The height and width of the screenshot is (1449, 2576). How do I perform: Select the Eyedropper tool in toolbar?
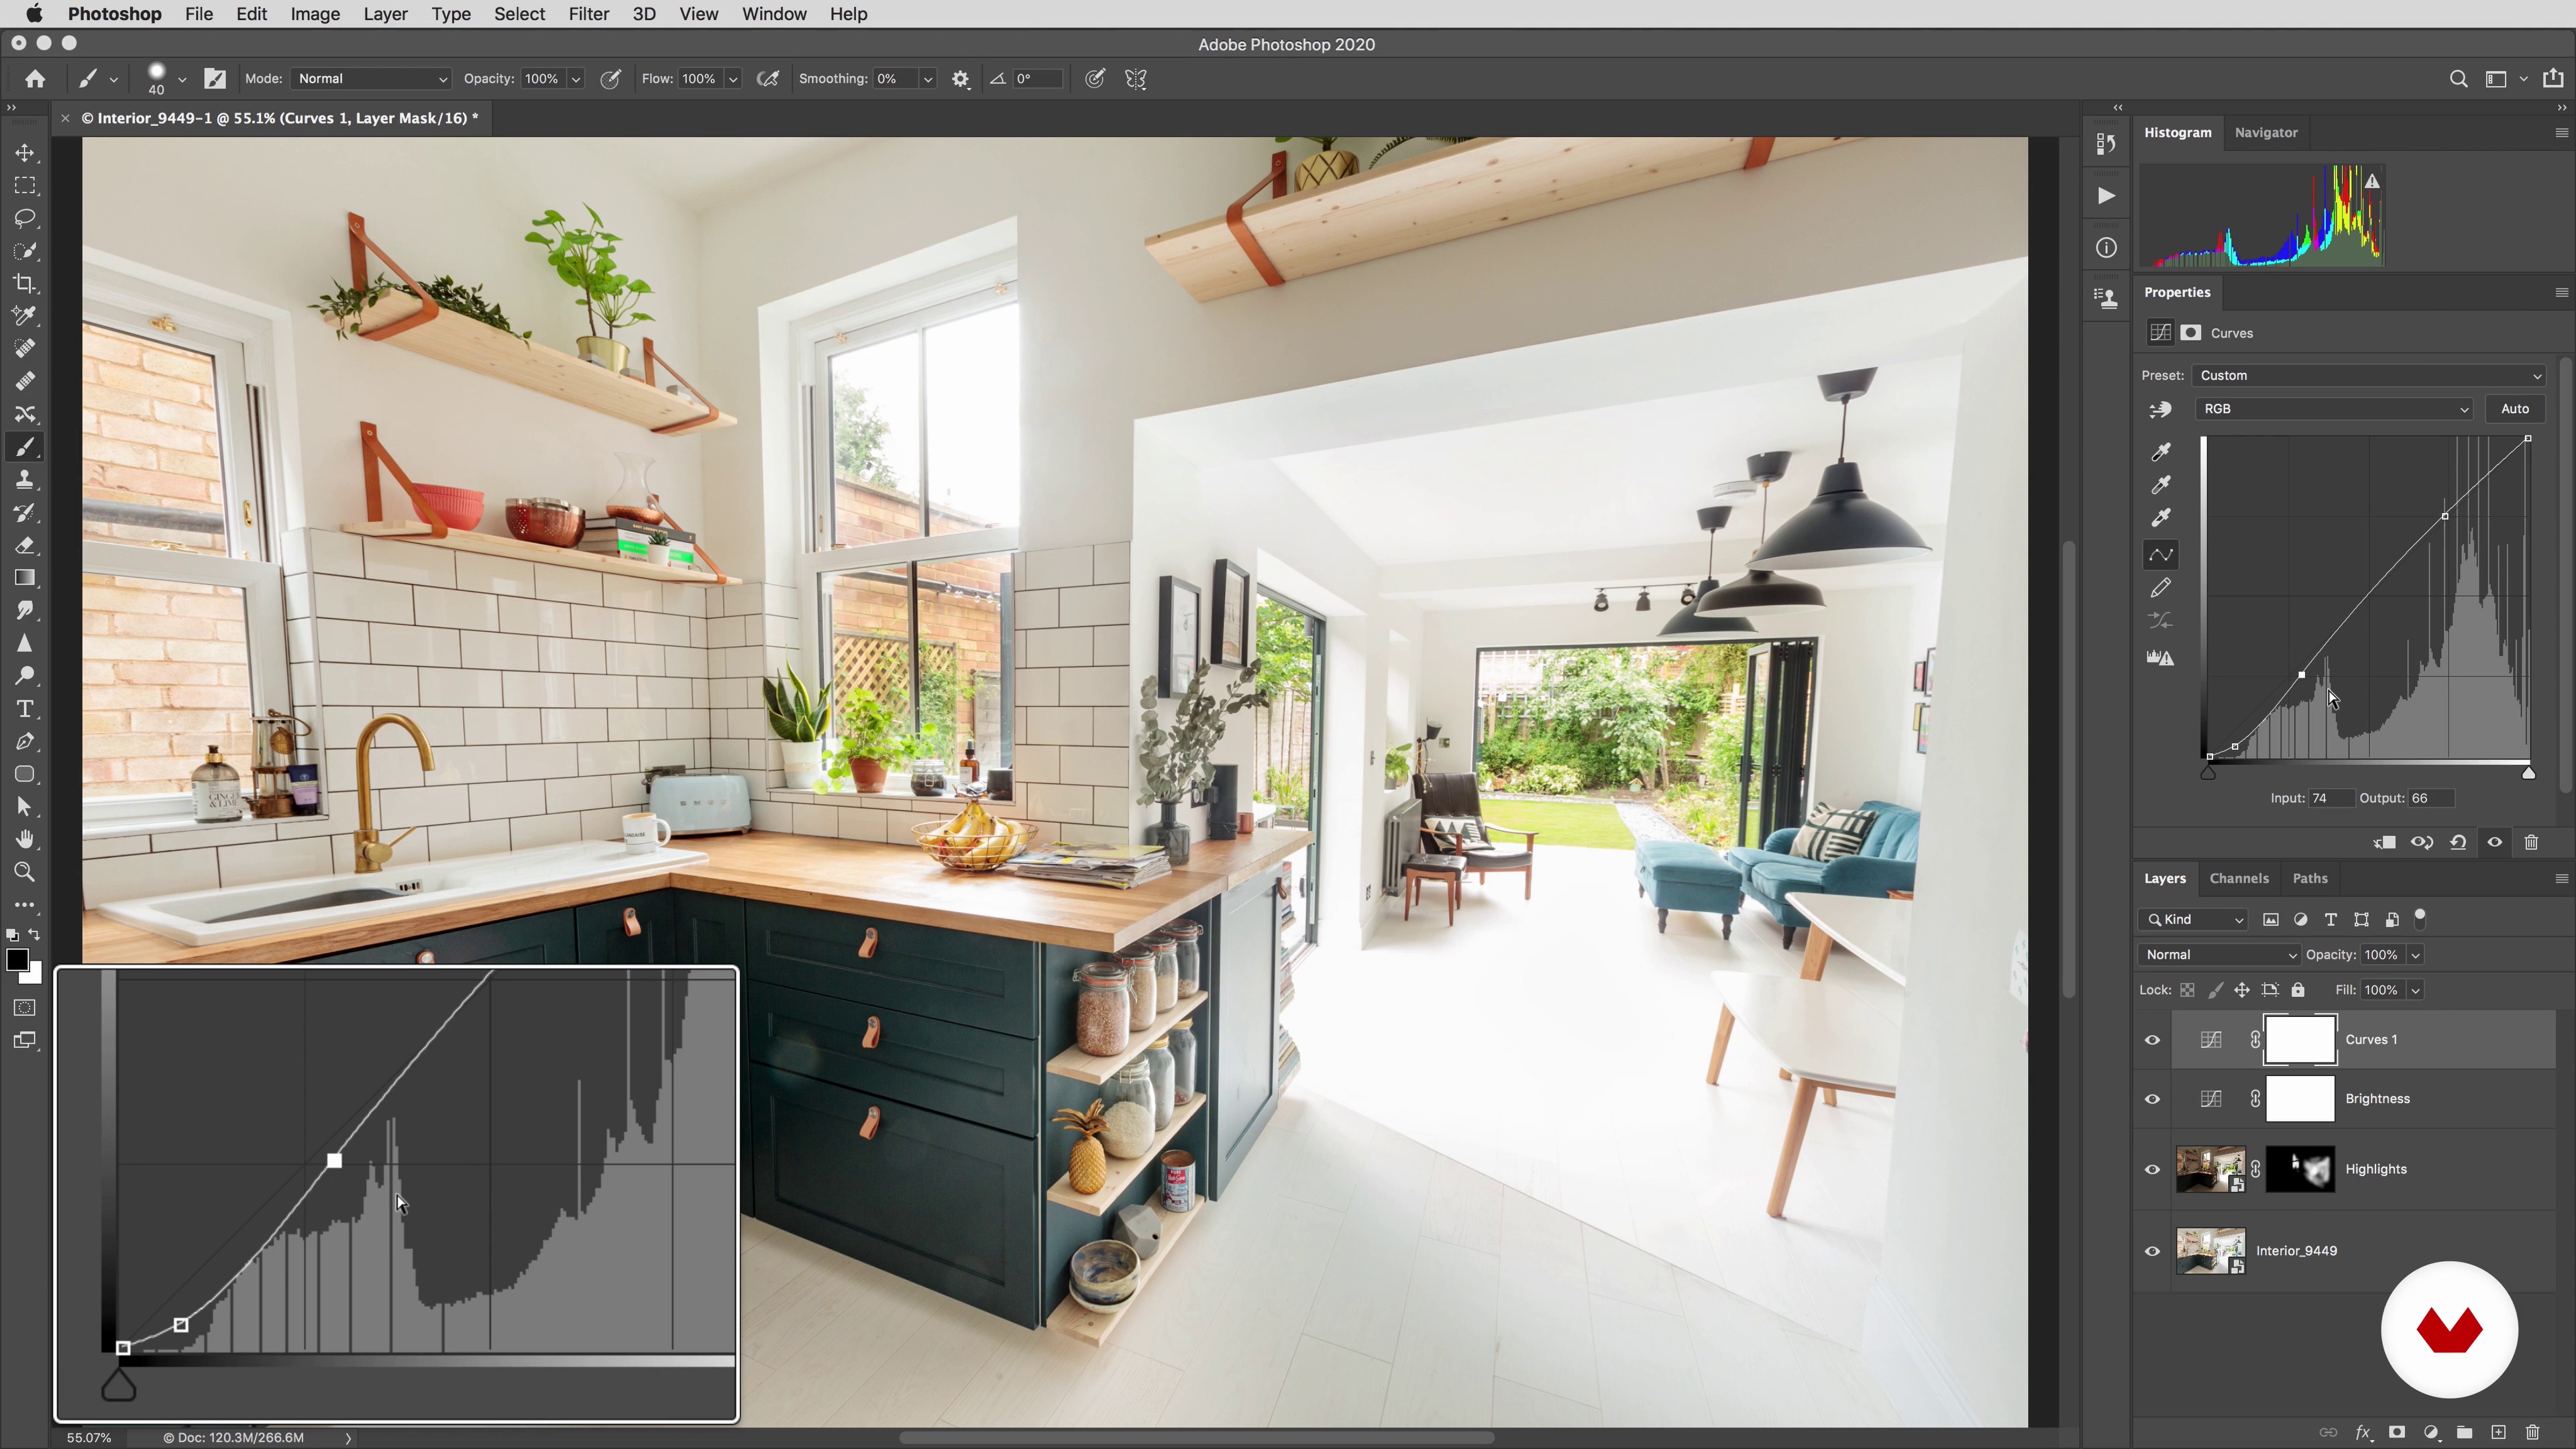pyautogui.click(x=25, y=316)
